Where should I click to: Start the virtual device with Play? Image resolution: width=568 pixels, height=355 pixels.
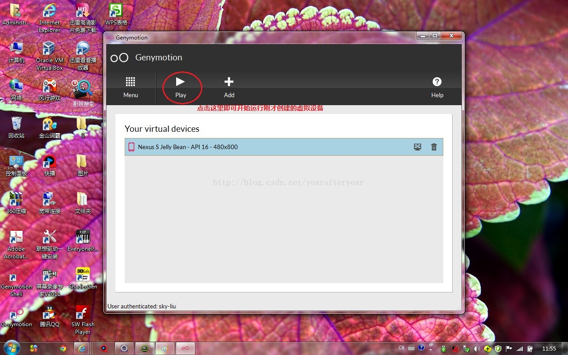[181, 87]
